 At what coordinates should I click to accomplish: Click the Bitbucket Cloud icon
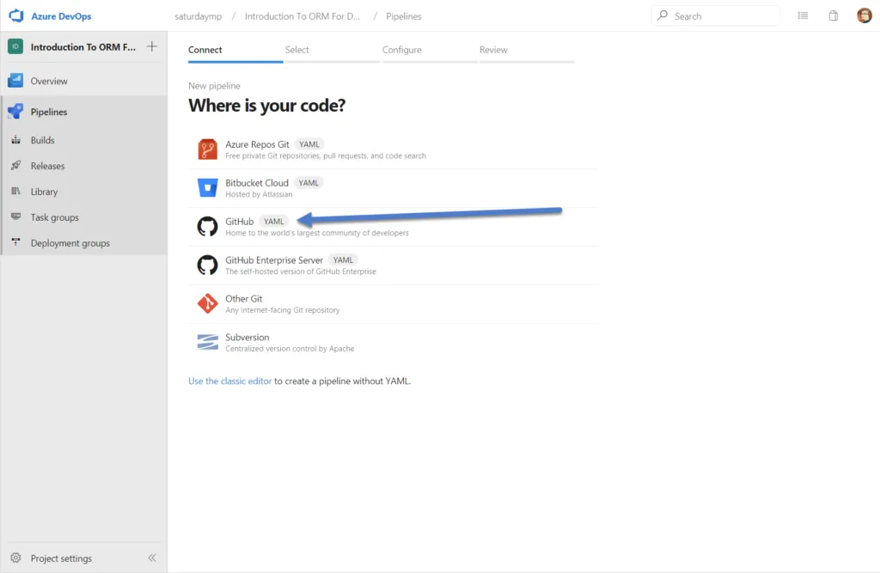[208, 187]
